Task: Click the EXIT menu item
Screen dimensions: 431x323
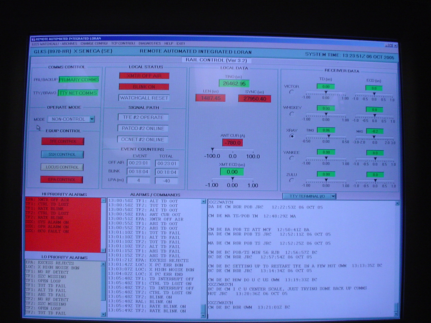Action: pos(181,43)
